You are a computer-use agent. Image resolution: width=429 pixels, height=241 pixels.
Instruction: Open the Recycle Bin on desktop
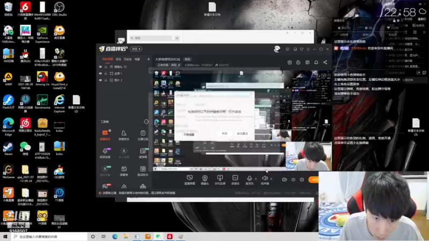pyautogui.click(x=8, y=9)
